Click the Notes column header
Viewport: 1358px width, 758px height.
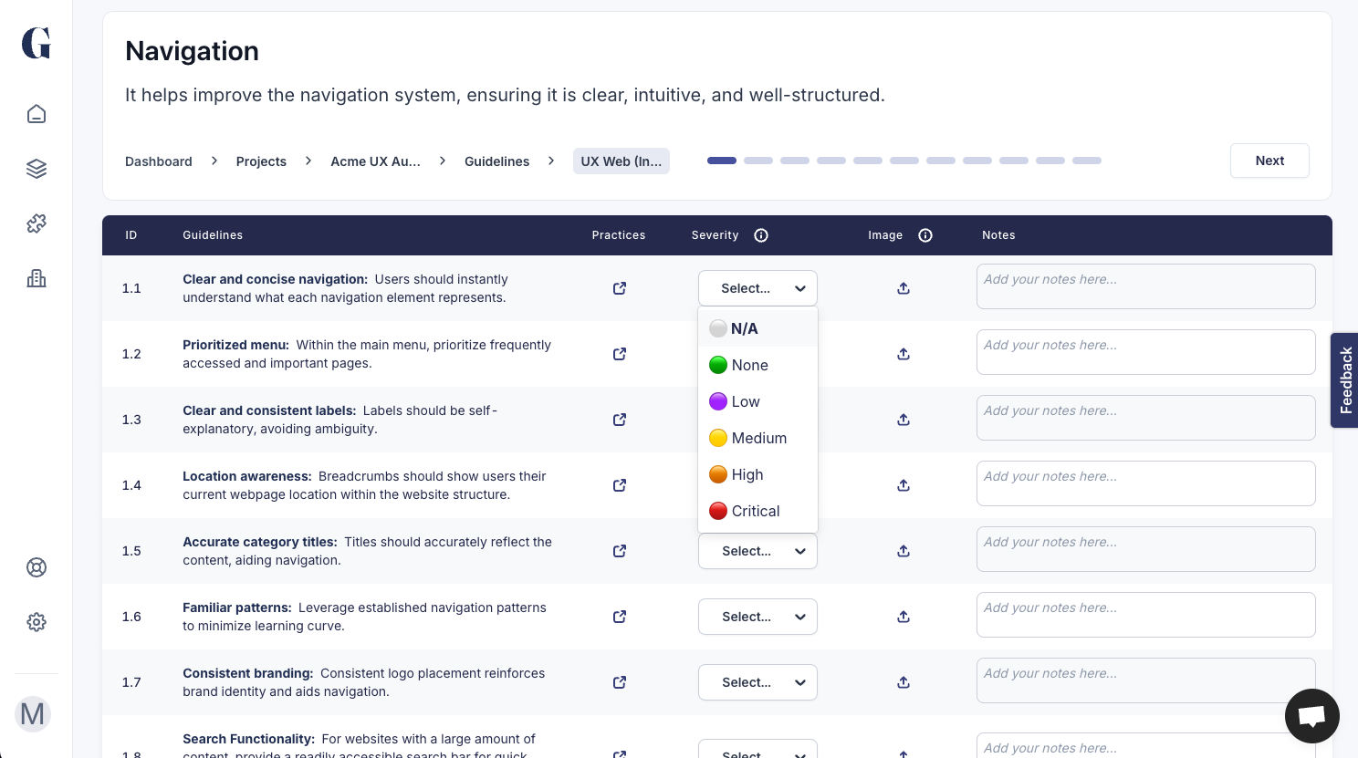(998, 235)
